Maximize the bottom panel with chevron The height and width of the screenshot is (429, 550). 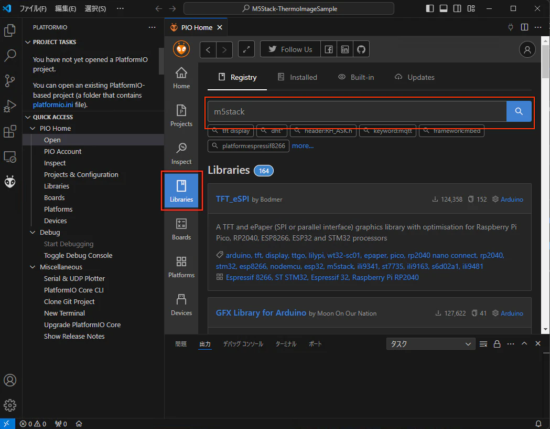(524, 343)
